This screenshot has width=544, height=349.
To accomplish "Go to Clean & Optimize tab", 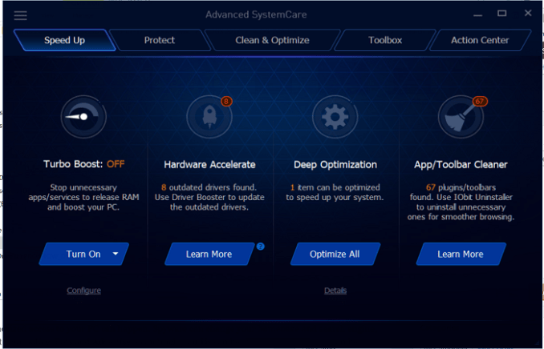I will (x=272, y=40).
